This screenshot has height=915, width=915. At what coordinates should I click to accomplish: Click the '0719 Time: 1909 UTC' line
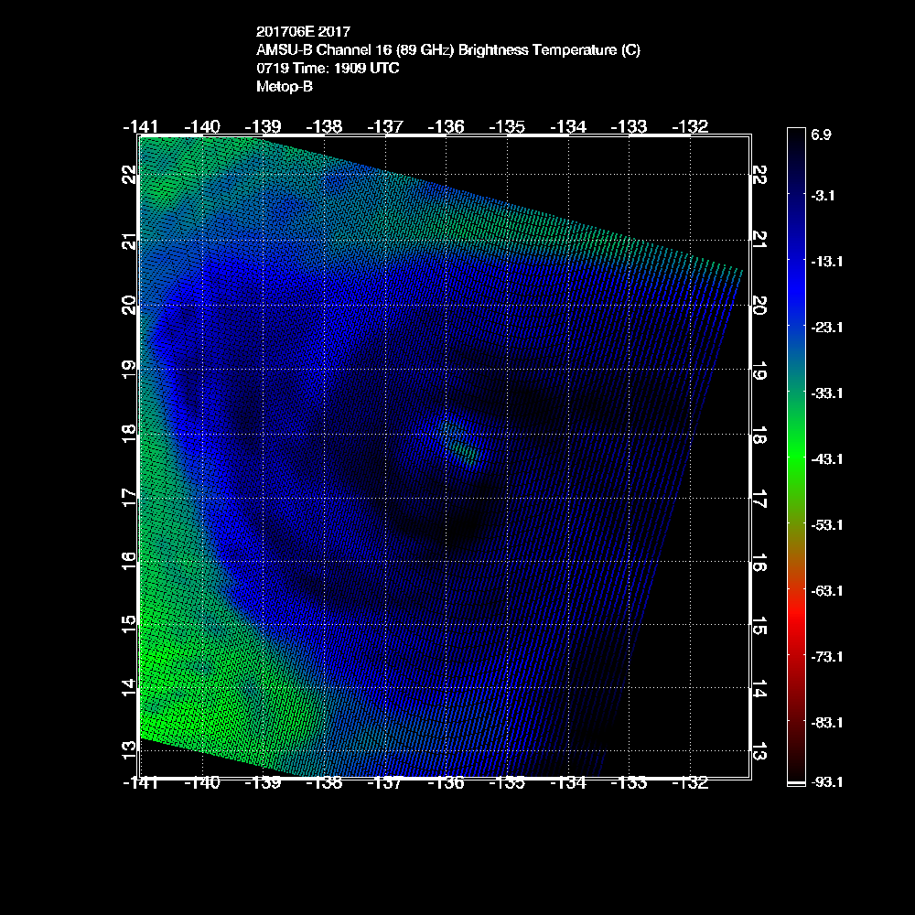(x=328, y=69)
